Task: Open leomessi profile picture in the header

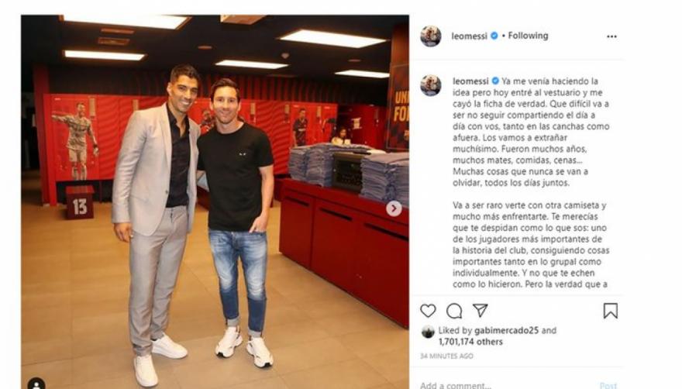Action: click(x=431, y=36)
